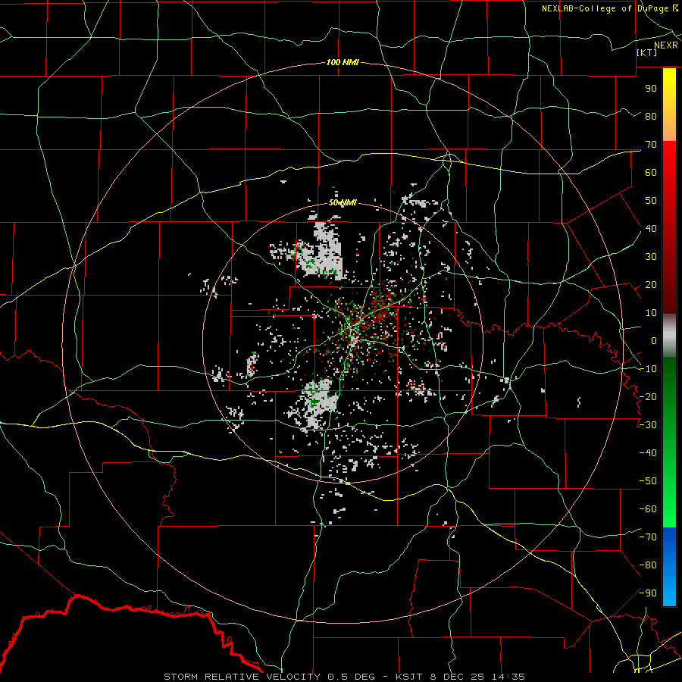Click the "-70" scale label
This screenshot has height=682, width=682.
648,537
